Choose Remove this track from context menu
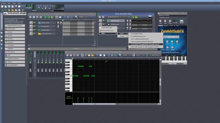The height and width of the screenshot is (123, 220). point(108,30)
